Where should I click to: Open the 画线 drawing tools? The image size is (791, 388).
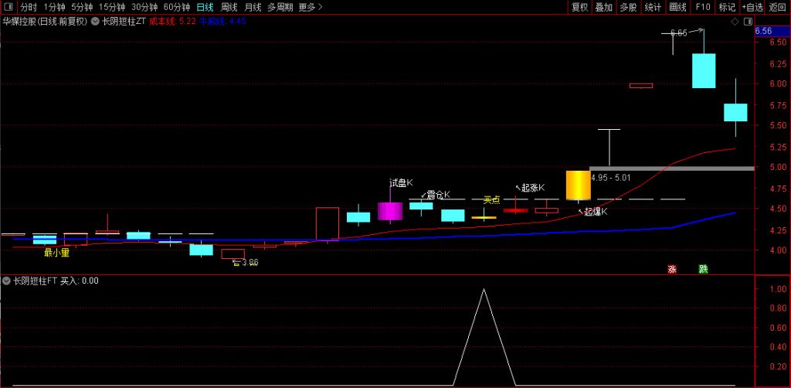tap(677, 7)
